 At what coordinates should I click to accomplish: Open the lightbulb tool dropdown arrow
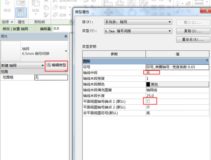[183, 4]
